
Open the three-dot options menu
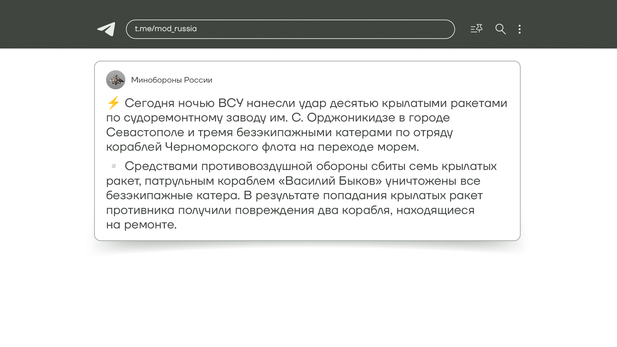click(x=520, y=29)
